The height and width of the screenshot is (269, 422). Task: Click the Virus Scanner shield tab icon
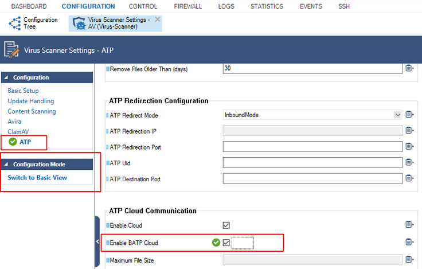pos(79,23)
